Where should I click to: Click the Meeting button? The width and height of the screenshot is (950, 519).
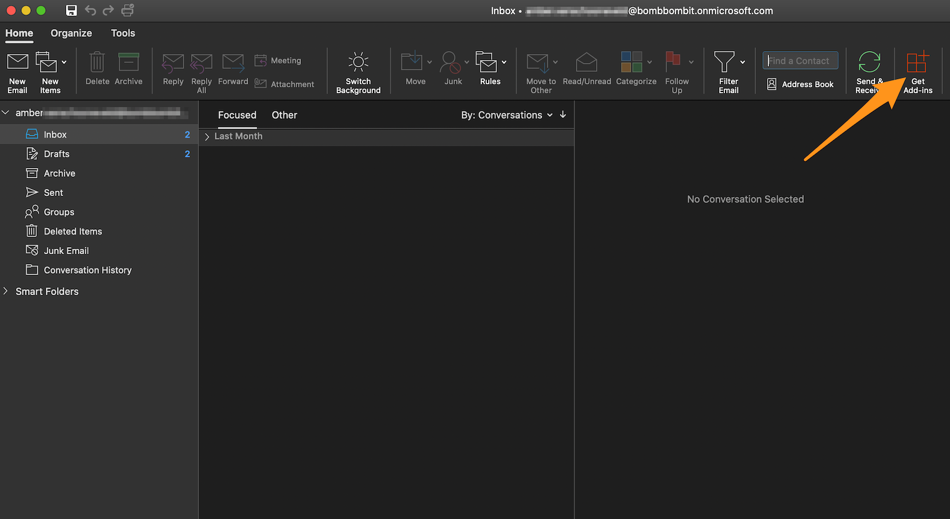coord(278,61)
